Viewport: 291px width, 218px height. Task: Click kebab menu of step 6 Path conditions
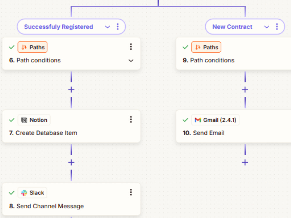131,47
